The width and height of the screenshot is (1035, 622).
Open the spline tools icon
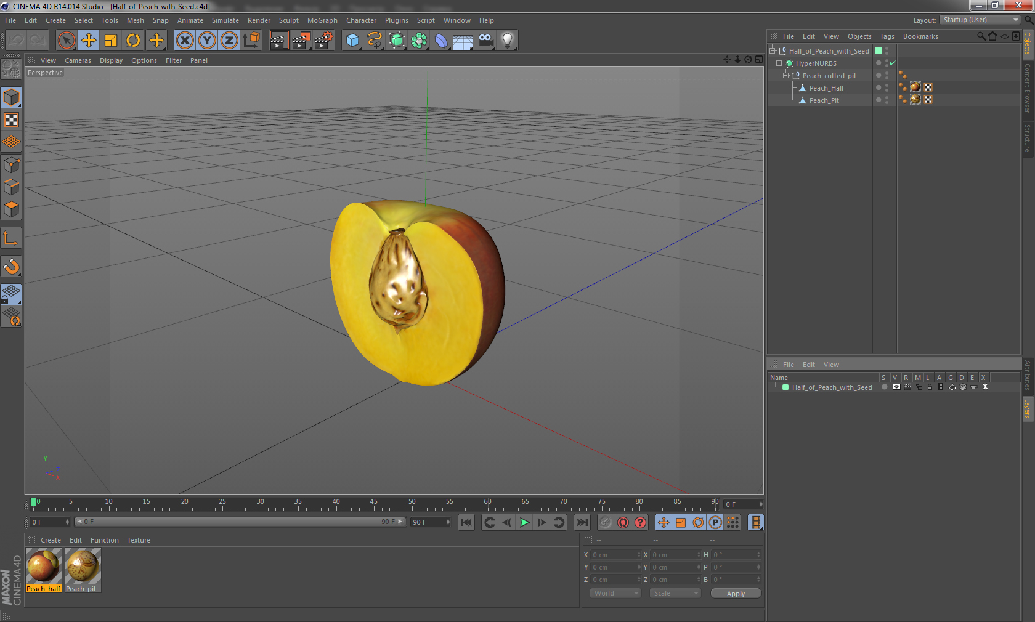(x=375, y=41)
